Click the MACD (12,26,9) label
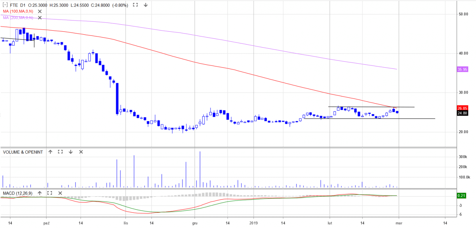This screenshot has width=476, height=228. [18, 193]
